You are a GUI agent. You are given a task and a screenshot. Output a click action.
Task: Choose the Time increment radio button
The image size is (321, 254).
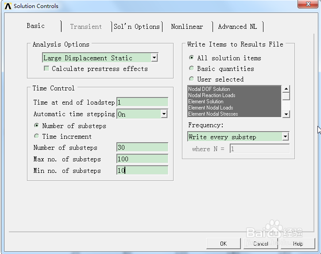tap(36, 136)
